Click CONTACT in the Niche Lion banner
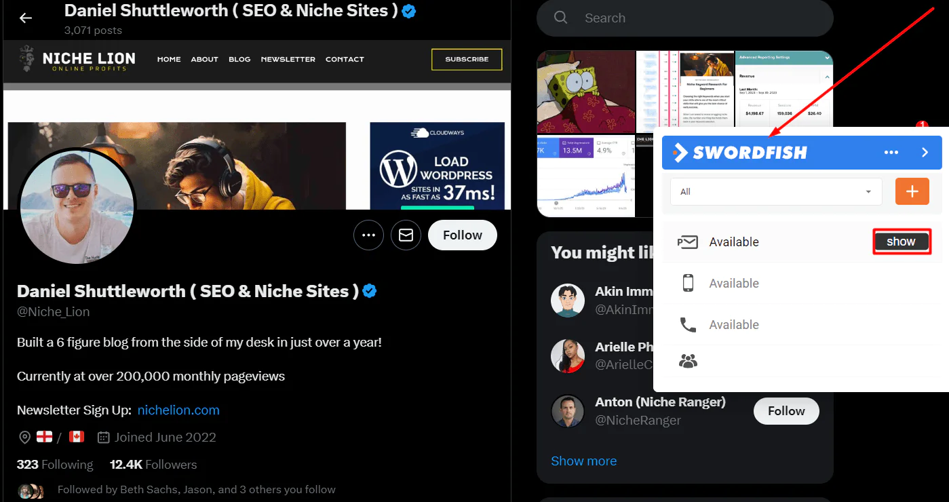This screenshot has width=949, height=502. click(x=345, y=59)
